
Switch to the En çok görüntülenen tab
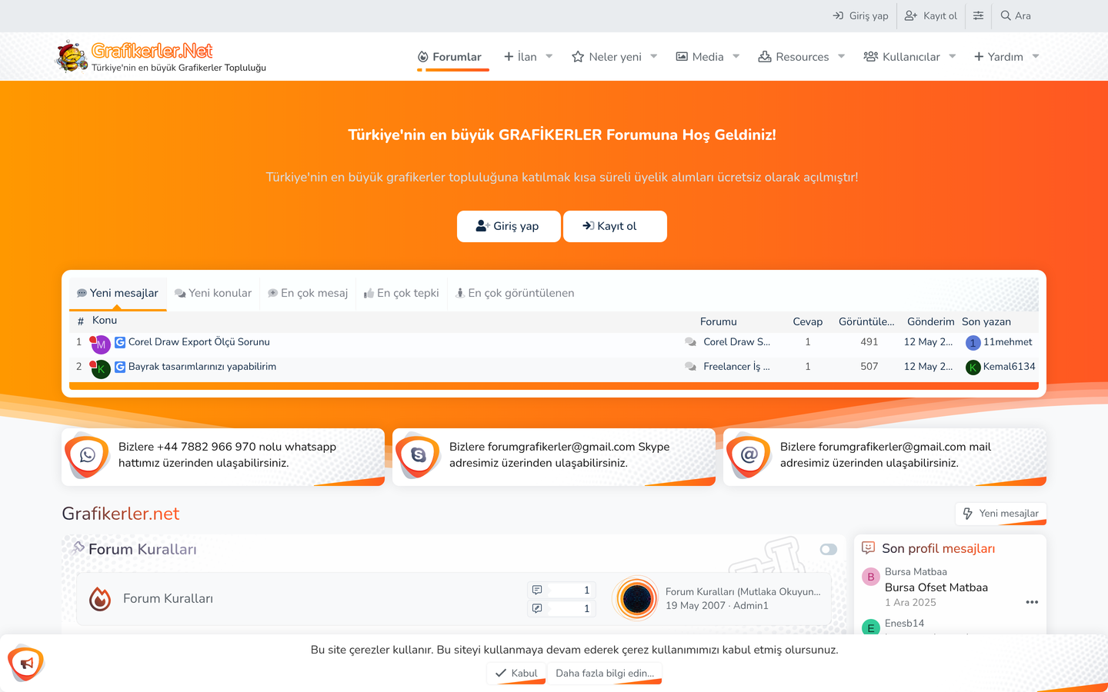[x=515, y=293]
